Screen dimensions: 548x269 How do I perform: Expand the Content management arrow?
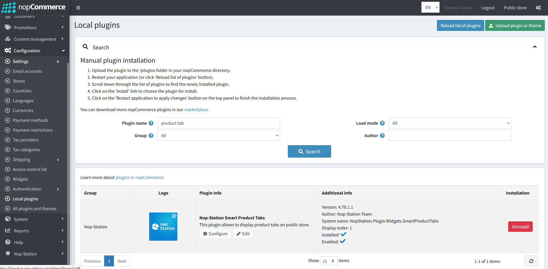[62, 39]
